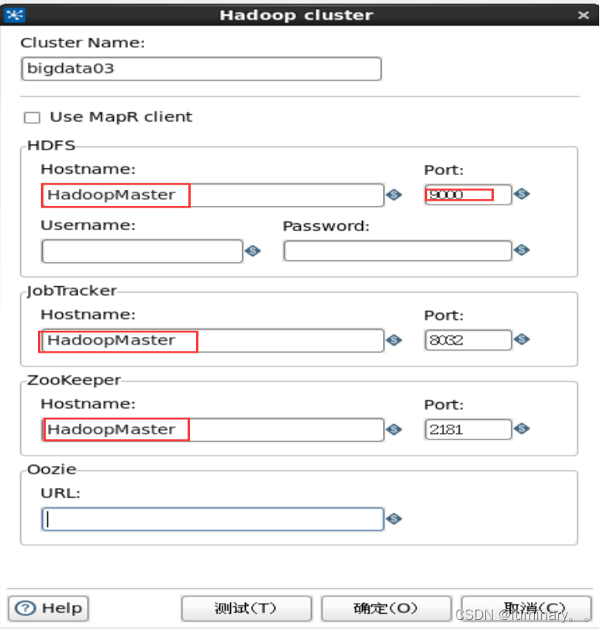Click the Help question mark icon
600x630 pixels.
pos(24,608)
